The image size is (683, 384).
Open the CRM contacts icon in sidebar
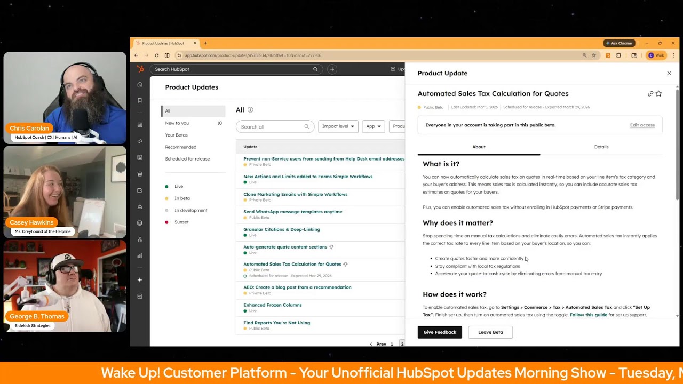[x=140, y=125]
